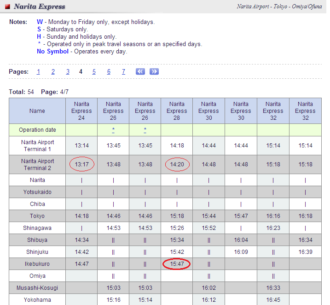This screenshot has width=330, height=305.
Task: Click Shibuya time 15:34
Action: coord(177,240)
